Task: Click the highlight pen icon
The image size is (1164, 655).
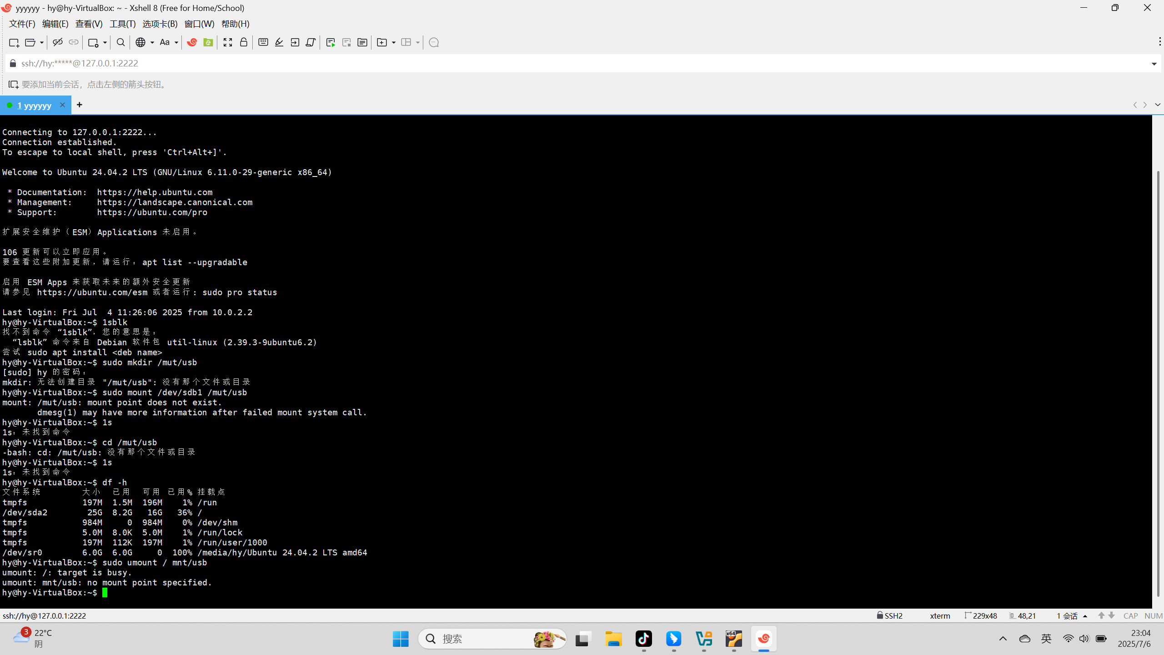Action: click(x=279, y=42)
